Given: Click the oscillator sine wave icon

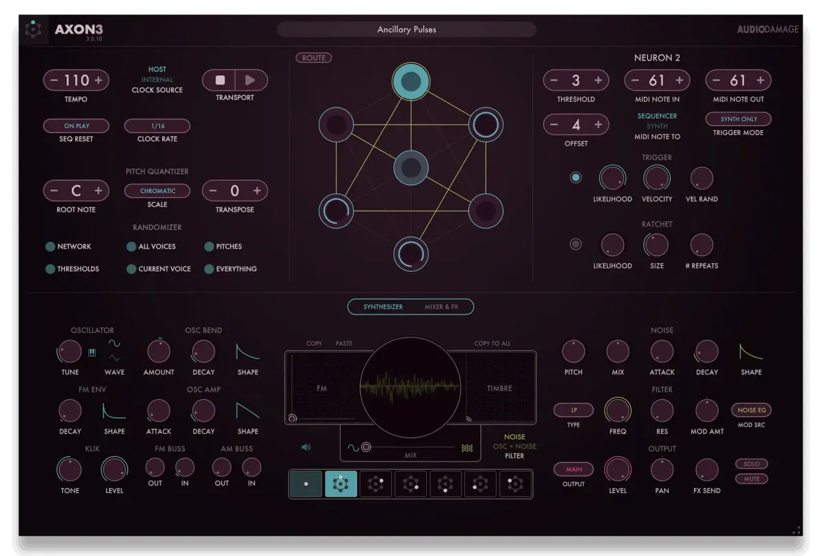Looking at the screenshot, I should 114,343.
